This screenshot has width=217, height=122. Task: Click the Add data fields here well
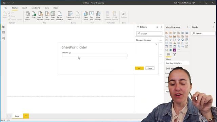(177, 63)
